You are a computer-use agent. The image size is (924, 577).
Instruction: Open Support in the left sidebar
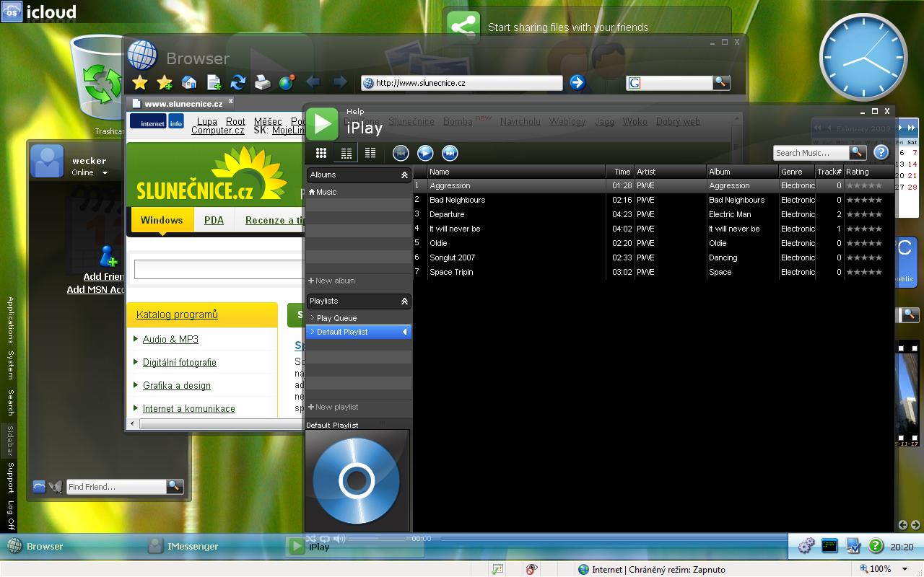tap(11, 477)
